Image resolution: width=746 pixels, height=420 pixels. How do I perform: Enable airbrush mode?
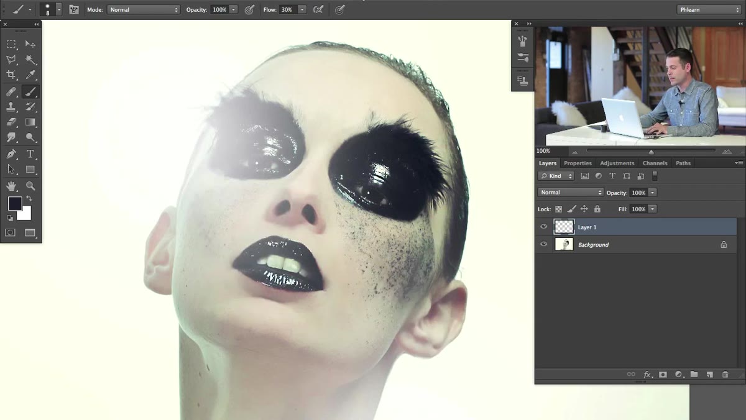coord(318,9)
